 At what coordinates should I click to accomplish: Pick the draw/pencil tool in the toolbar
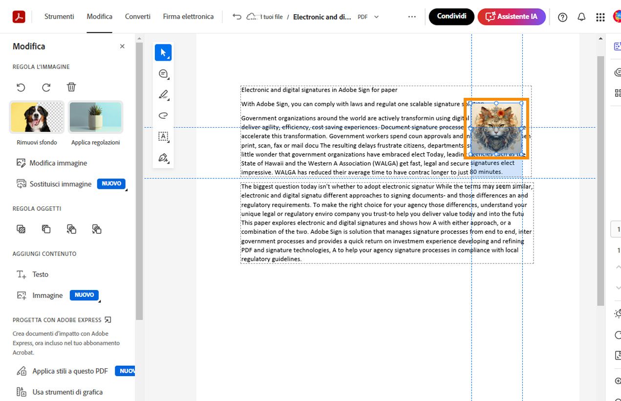click(x=163, y=94)
